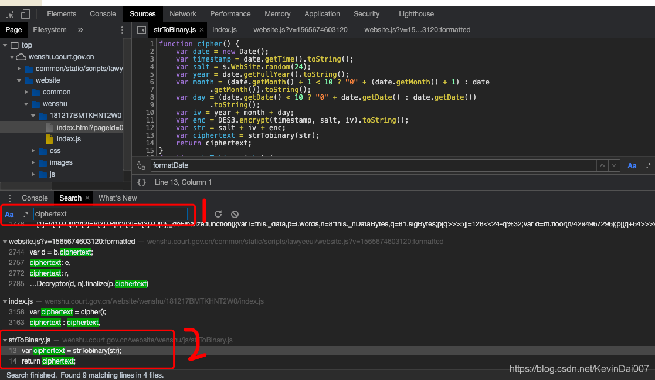The width and height of the screenshot is (655, 380).
Task: Collapse the index.js search result group
Action: (x=5, y=301)
